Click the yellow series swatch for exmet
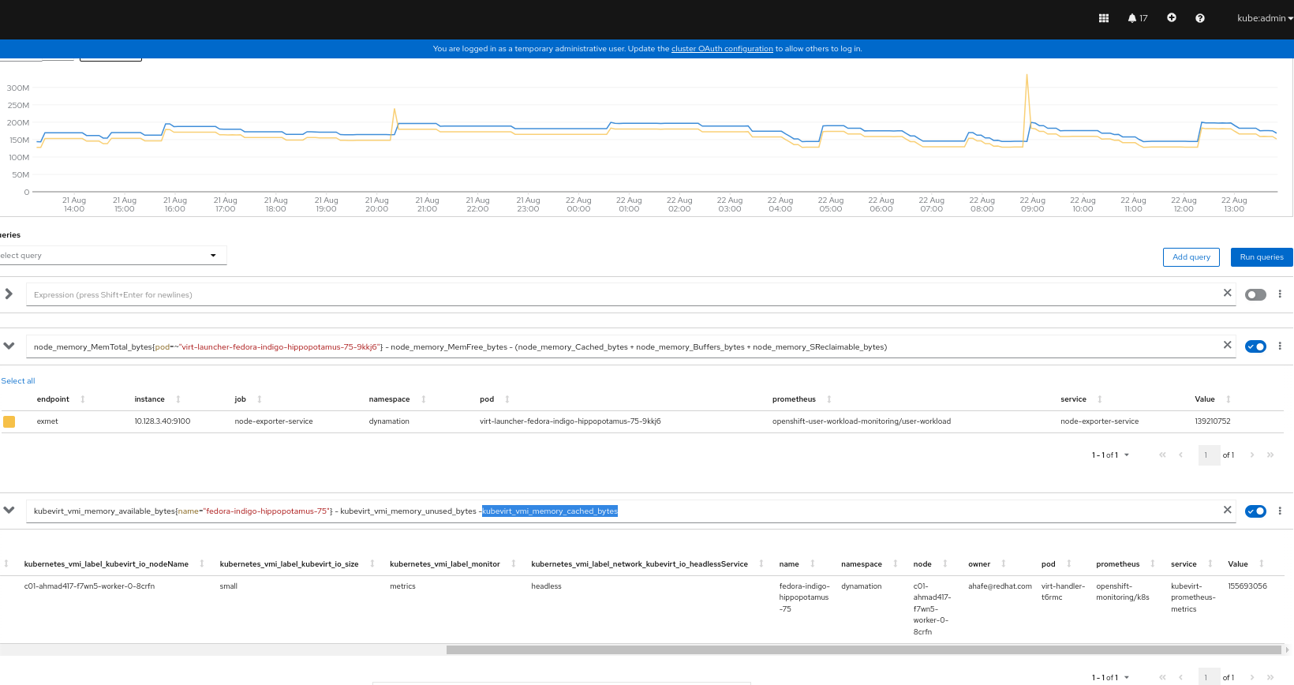This screenshot has width=1294, height=685. [x=9, y=421]
